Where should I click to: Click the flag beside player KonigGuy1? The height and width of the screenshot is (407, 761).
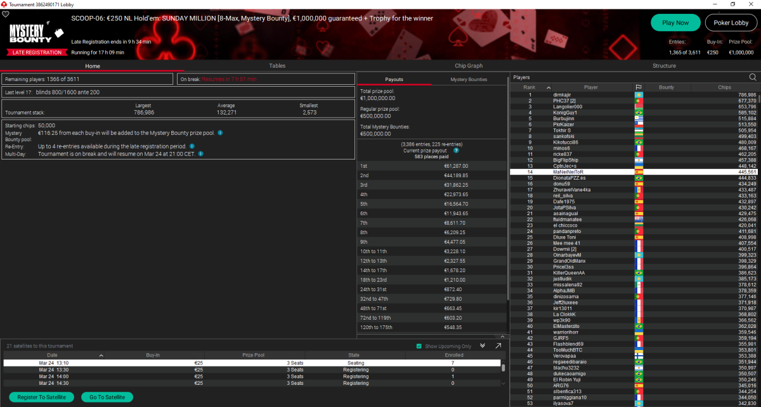(639, 113)
